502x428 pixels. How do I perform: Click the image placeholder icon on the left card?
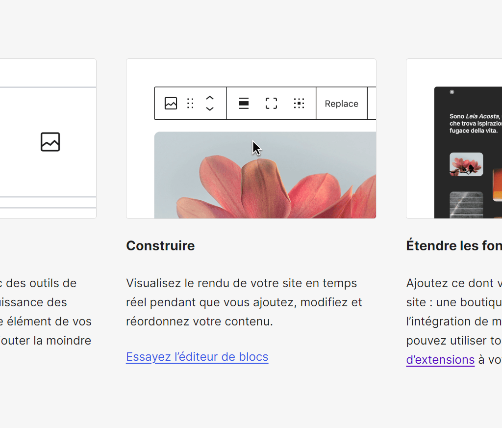click(x=50, y=142)
